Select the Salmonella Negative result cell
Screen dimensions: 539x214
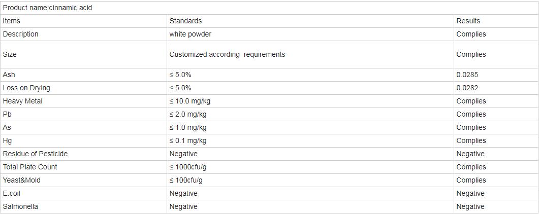click(470, 206)
